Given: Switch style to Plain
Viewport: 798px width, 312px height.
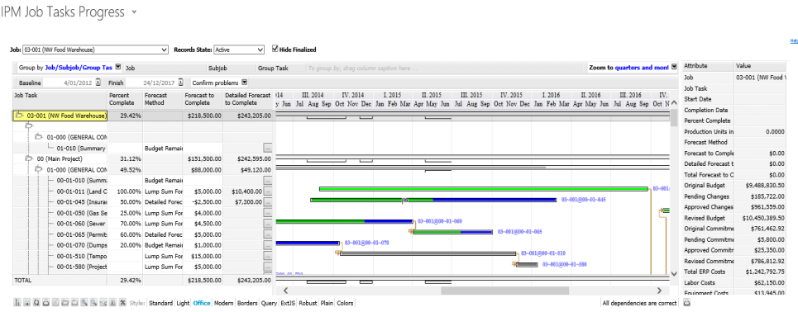Looking at the screenshot, I should (327, 304).
